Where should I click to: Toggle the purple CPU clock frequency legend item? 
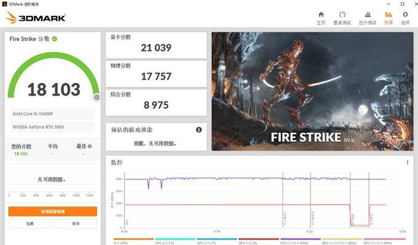click(300, 241)
